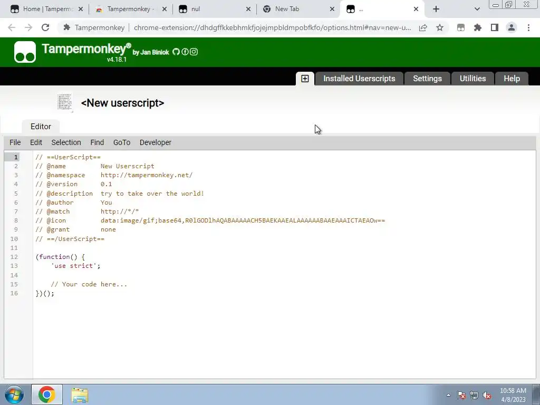Click 'try to take over the world!' text

click(x=152, y=193)
